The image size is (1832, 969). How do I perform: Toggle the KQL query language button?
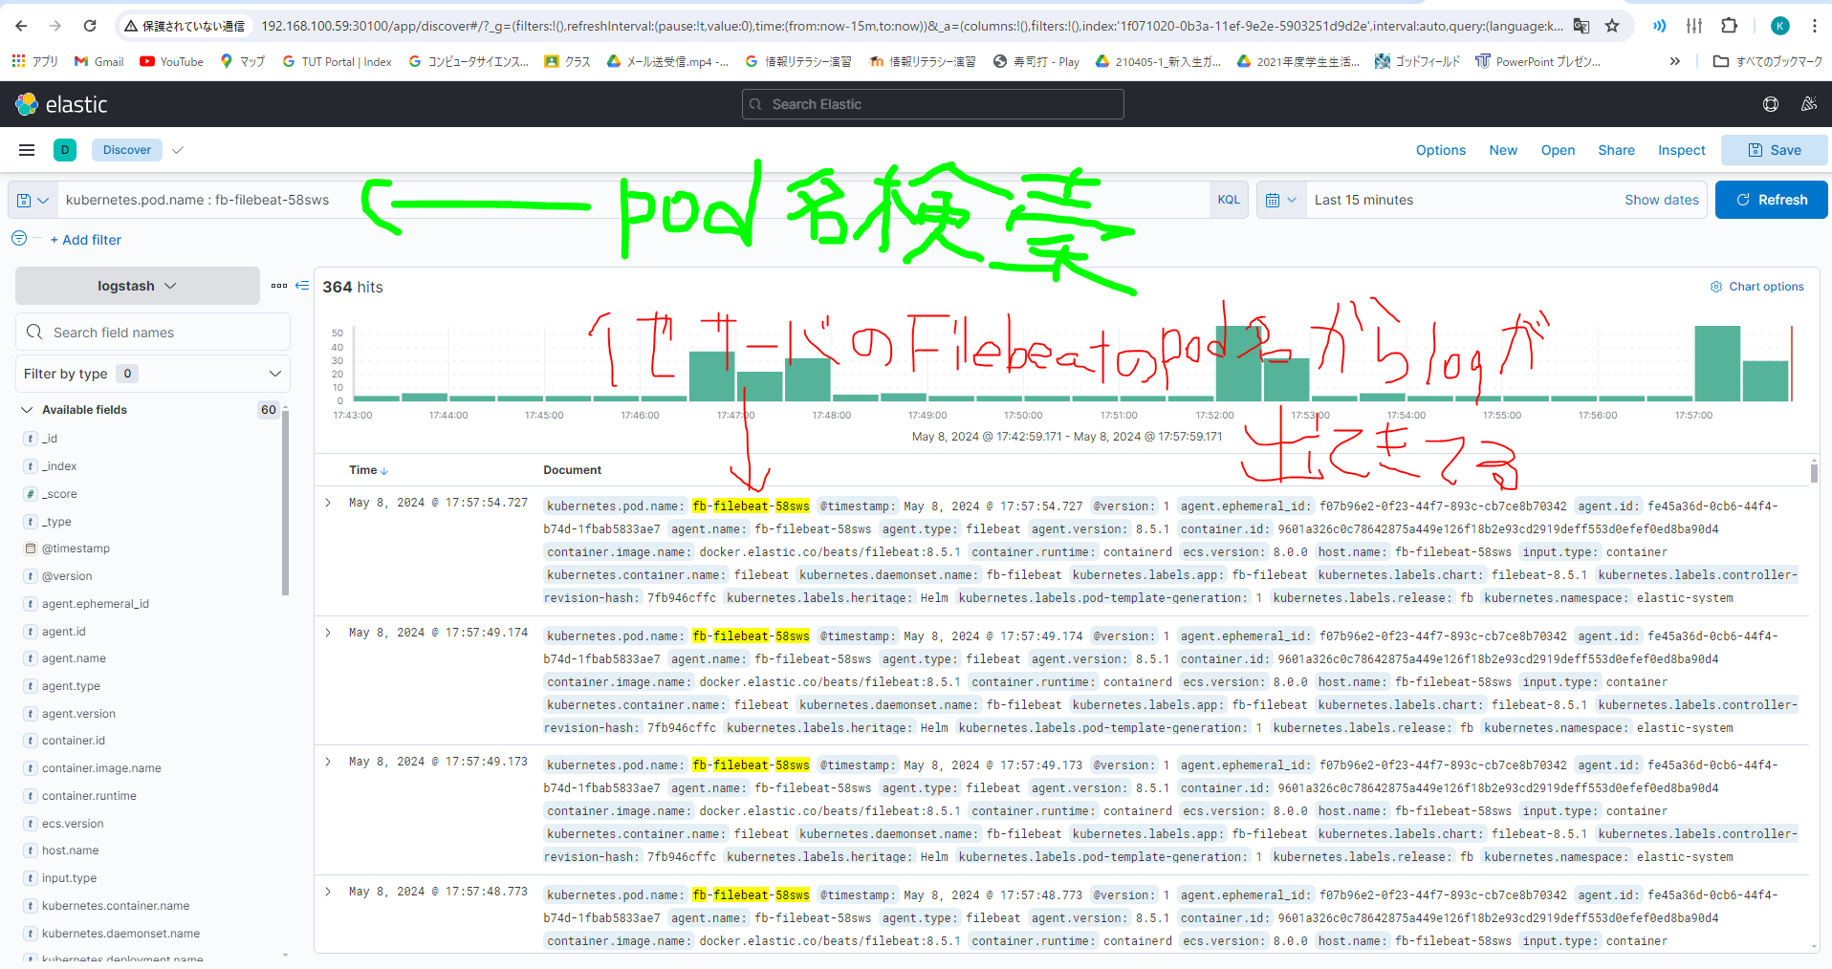[1229, 199]
